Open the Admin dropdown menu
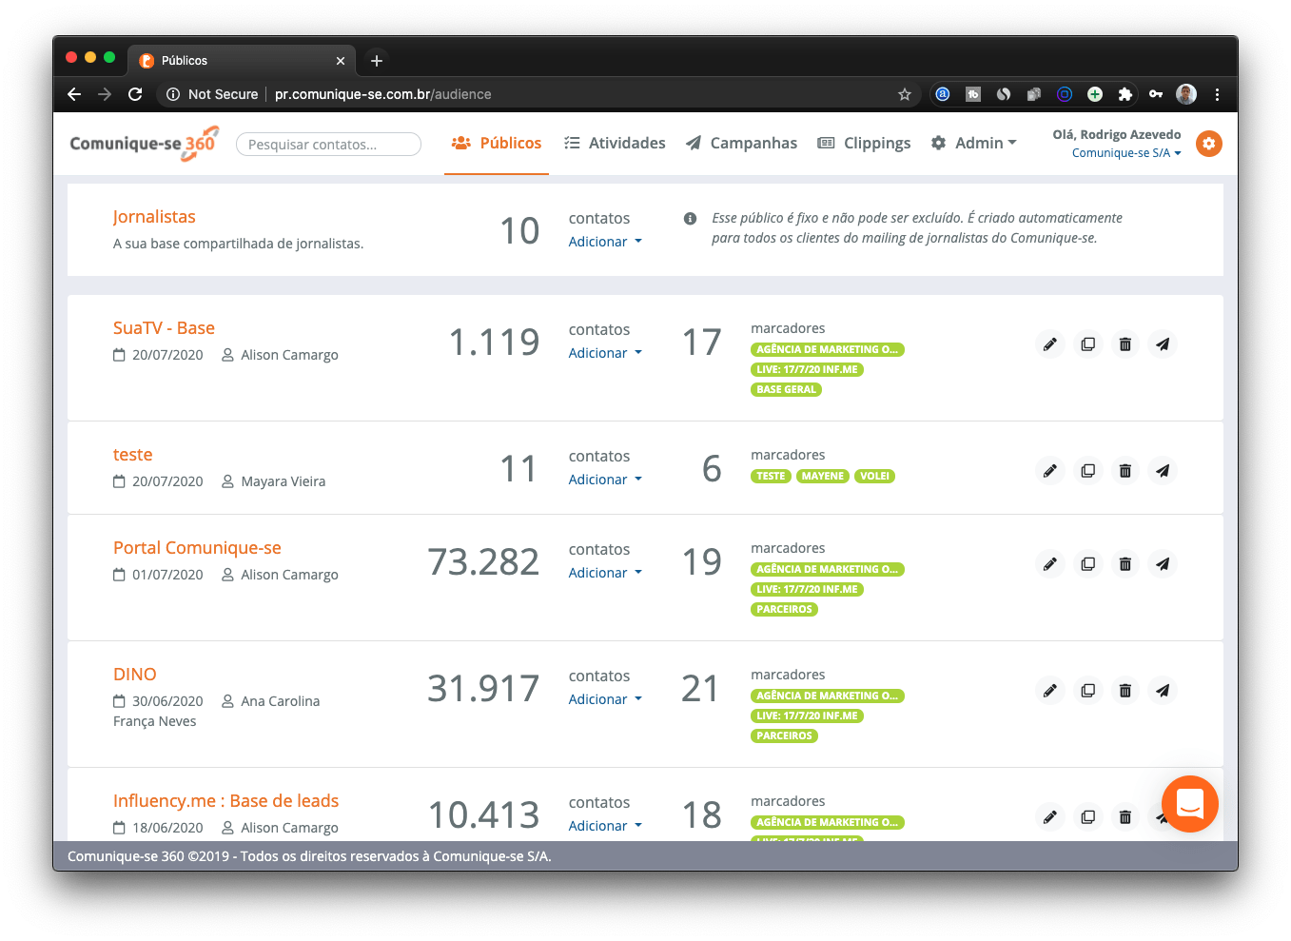The image size is (1291, 941). [x=974, y=143]
